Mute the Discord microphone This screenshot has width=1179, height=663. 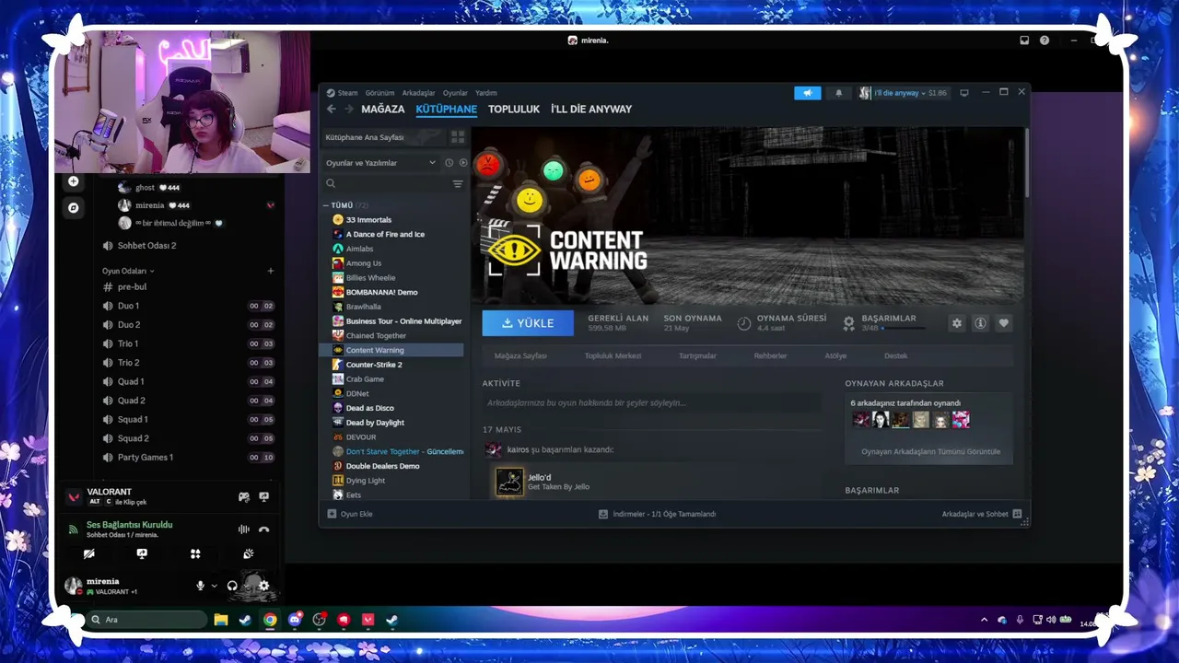200,586
